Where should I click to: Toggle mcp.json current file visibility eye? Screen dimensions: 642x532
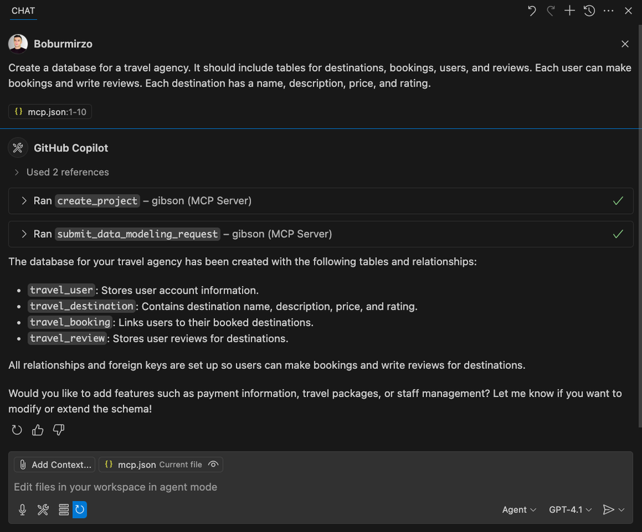point(213,465)
